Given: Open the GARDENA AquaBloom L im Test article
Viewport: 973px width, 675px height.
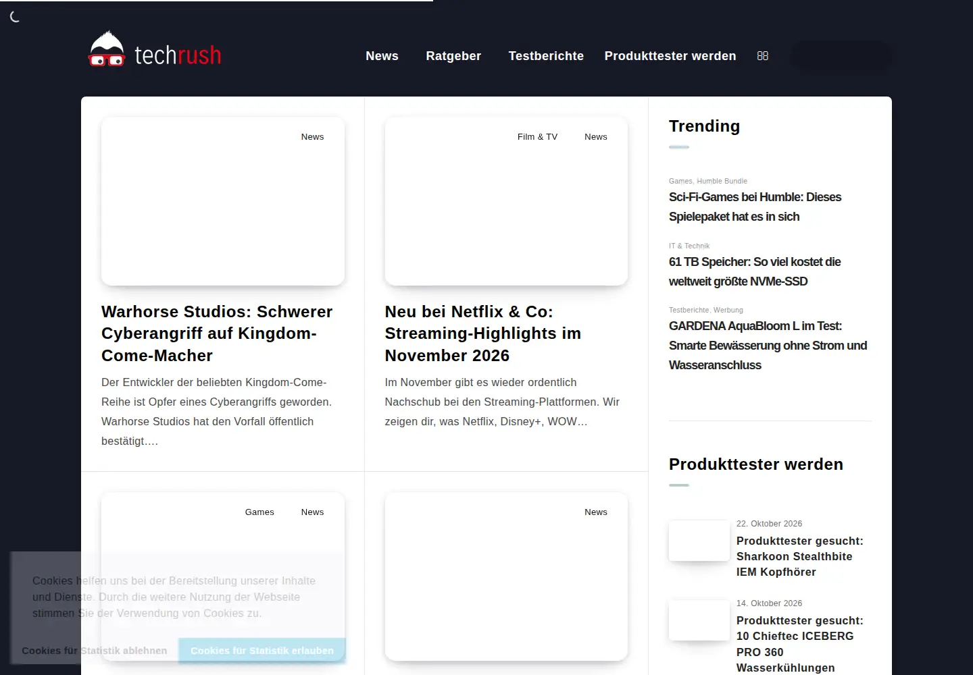Looking at the screenshot, I should [768, 346].
